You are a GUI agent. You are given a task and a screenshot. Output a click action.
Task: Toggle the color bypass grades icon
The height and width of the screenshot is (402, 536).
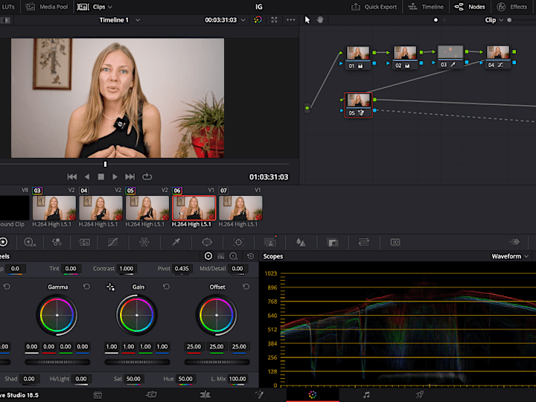(x=258, y=20)
